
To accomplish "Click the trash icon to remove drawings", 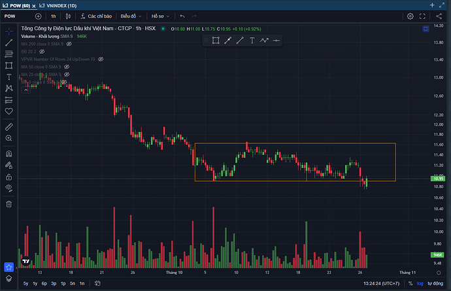I will [x=9, y=203].
